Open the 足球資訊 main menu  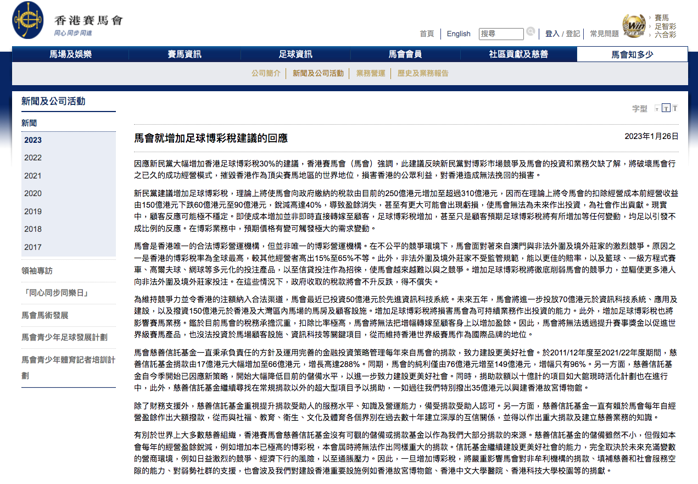(x=295, y=54)
